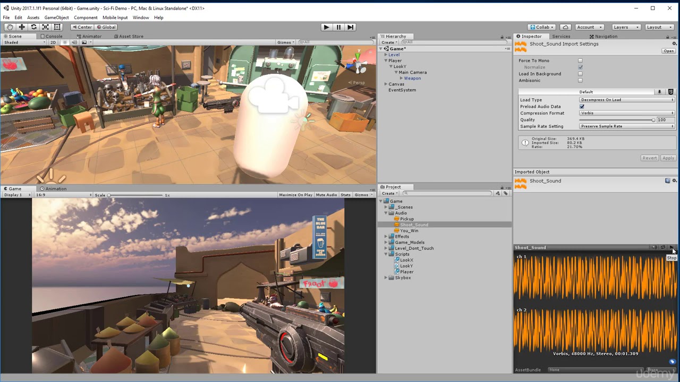680x382 pixels.
Task: Open the Shaded draw mode dropdown
Action: [x=24, y=42]
